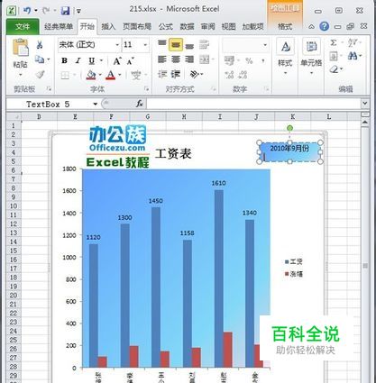Switch to the 公式 formulas tab

166,27
